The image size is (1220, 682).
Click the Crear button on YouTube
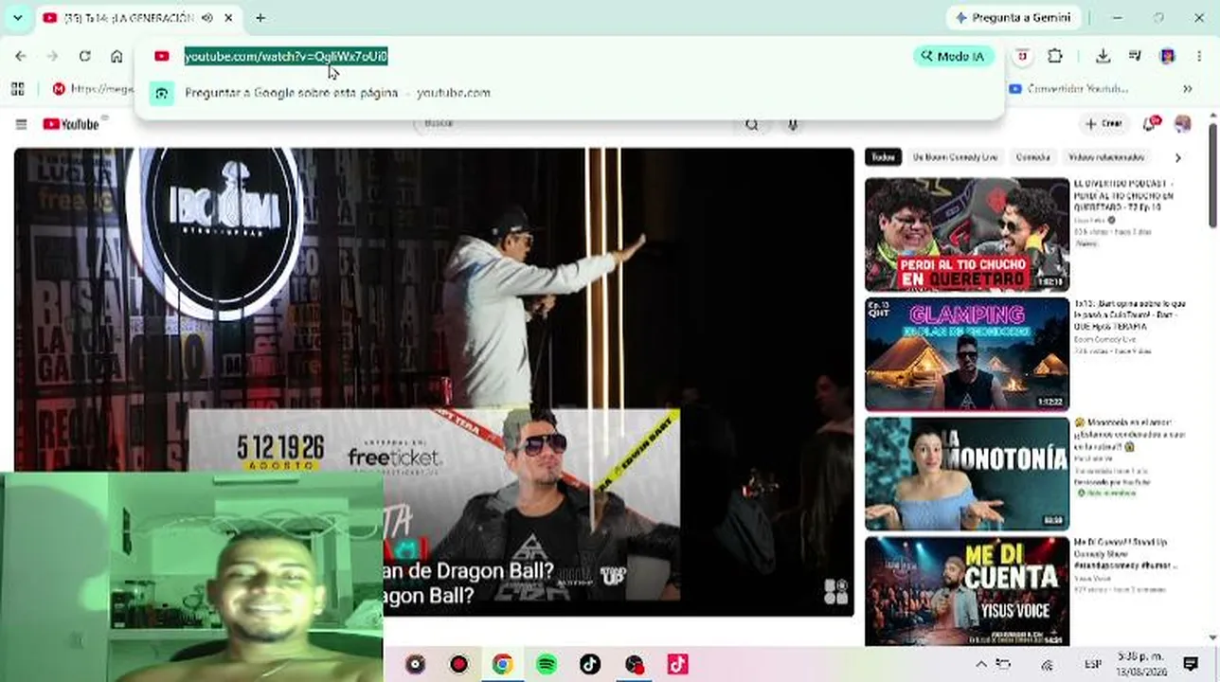pyautogui.click(x=1104, y=124)
